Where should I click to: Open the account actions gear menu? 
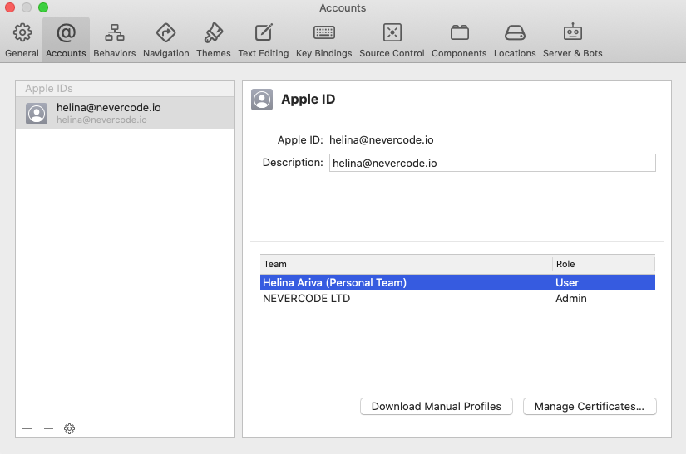[69, 428]
